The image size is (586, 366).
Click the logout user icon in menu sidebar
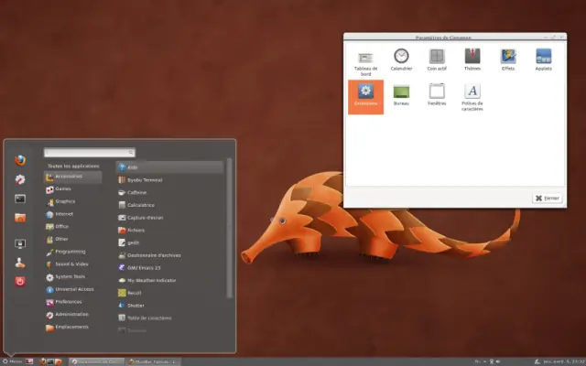[x=20, y=263]
